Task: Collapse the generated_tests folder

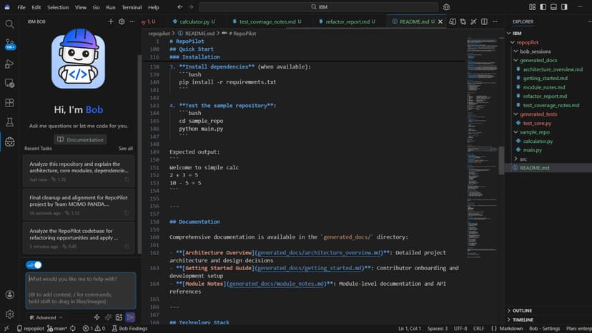Action: (515, 114)
